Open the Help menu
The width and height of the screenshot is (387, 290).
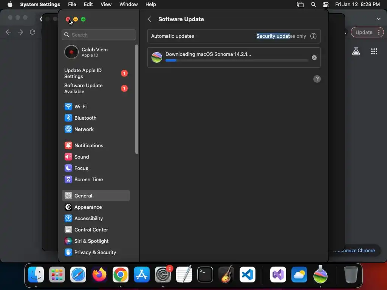150,5
